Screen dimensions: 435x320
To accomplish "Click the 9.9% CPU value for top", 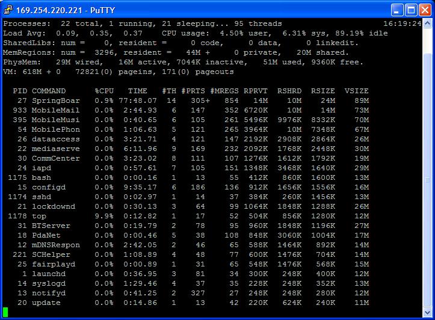I will tap(104, 216).
